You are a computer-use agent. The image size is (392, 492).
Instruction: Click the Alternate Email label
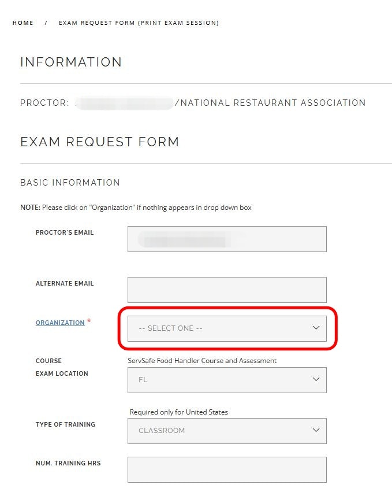point(65,283)
